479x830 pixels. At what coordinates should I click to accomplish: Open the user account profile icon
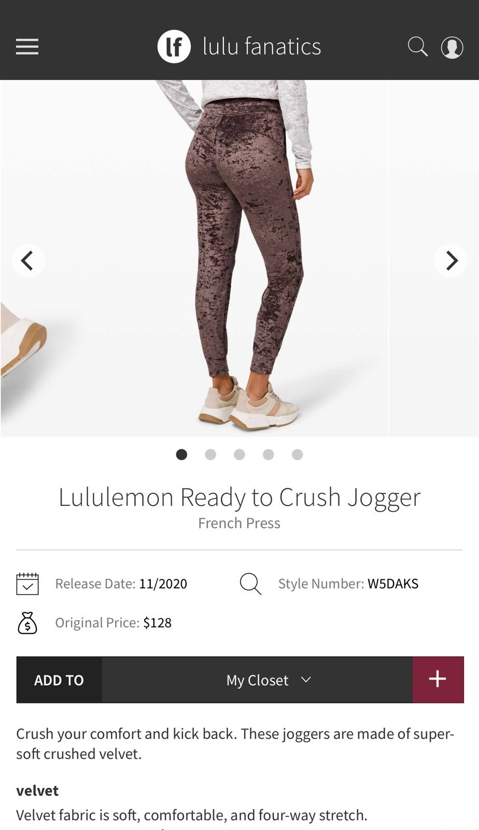pos(452,47)
